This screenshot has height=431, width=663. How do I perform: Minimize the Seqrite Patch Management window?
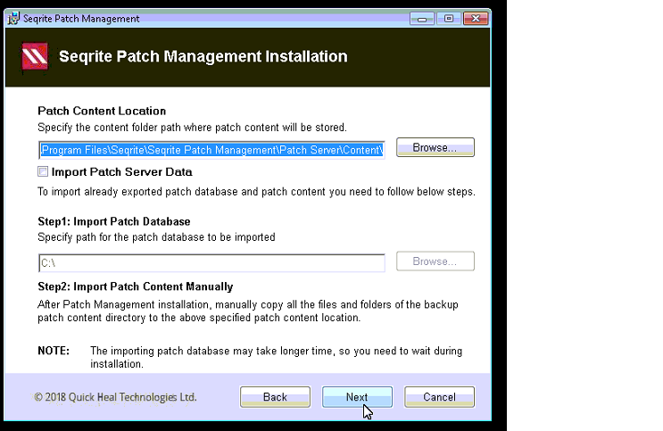421,19
